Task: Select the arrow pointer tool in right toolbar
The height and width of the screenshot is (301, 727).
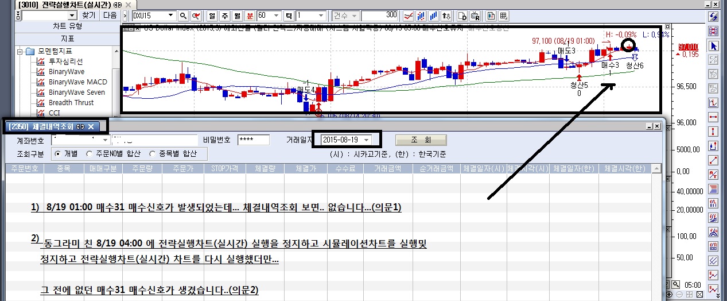Action: (714, 46)
